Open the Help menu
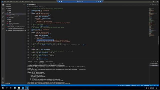The image size is (160, 90). (x=32, y=2)
